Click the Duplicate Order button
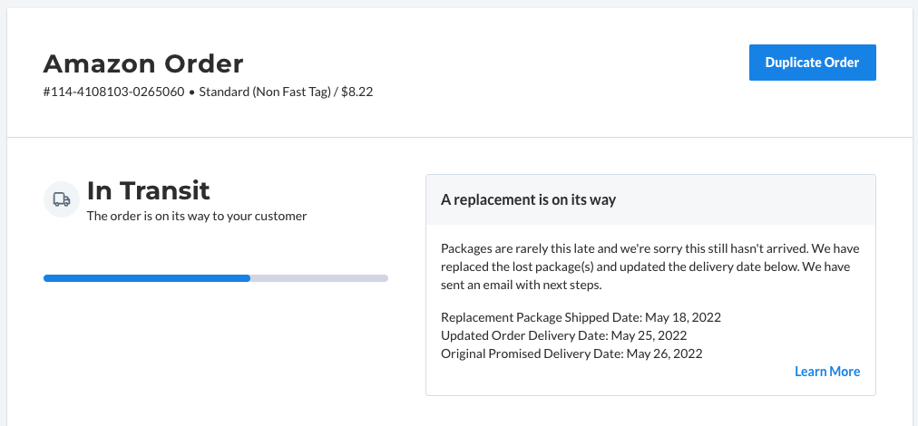The width and height of the screenshot is (918, 426). 812,63
